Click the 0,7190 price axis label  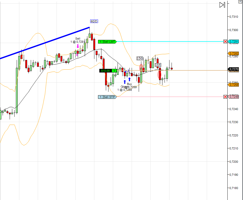[234, 175]
